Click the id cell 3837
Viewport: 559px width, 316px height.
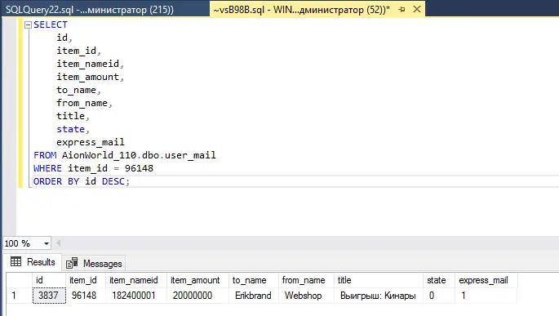[49, 296]
